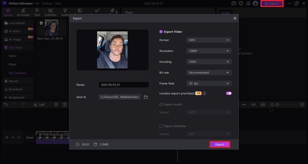Image resolution: width=308 pixels, height=164 pixels.
Task: Click the purple Export button in the dialog
Action: (x=219, y=144)
